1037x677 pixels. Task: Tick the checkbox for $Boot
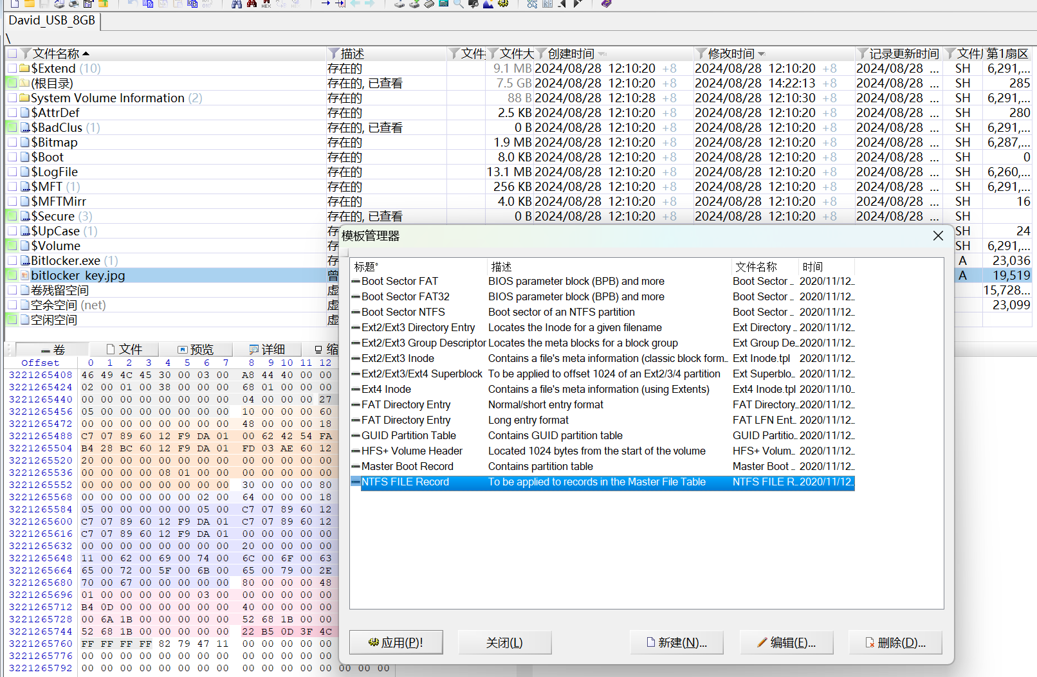point(12,157)
